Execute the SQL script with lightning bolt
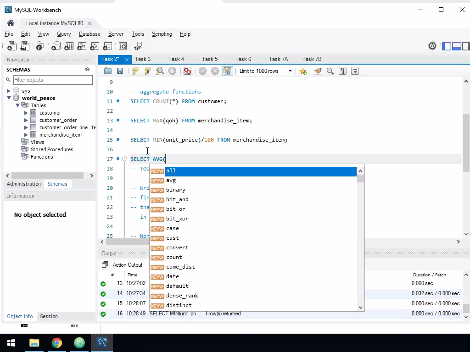Screen dimensions: 470x352 (135, 71)
